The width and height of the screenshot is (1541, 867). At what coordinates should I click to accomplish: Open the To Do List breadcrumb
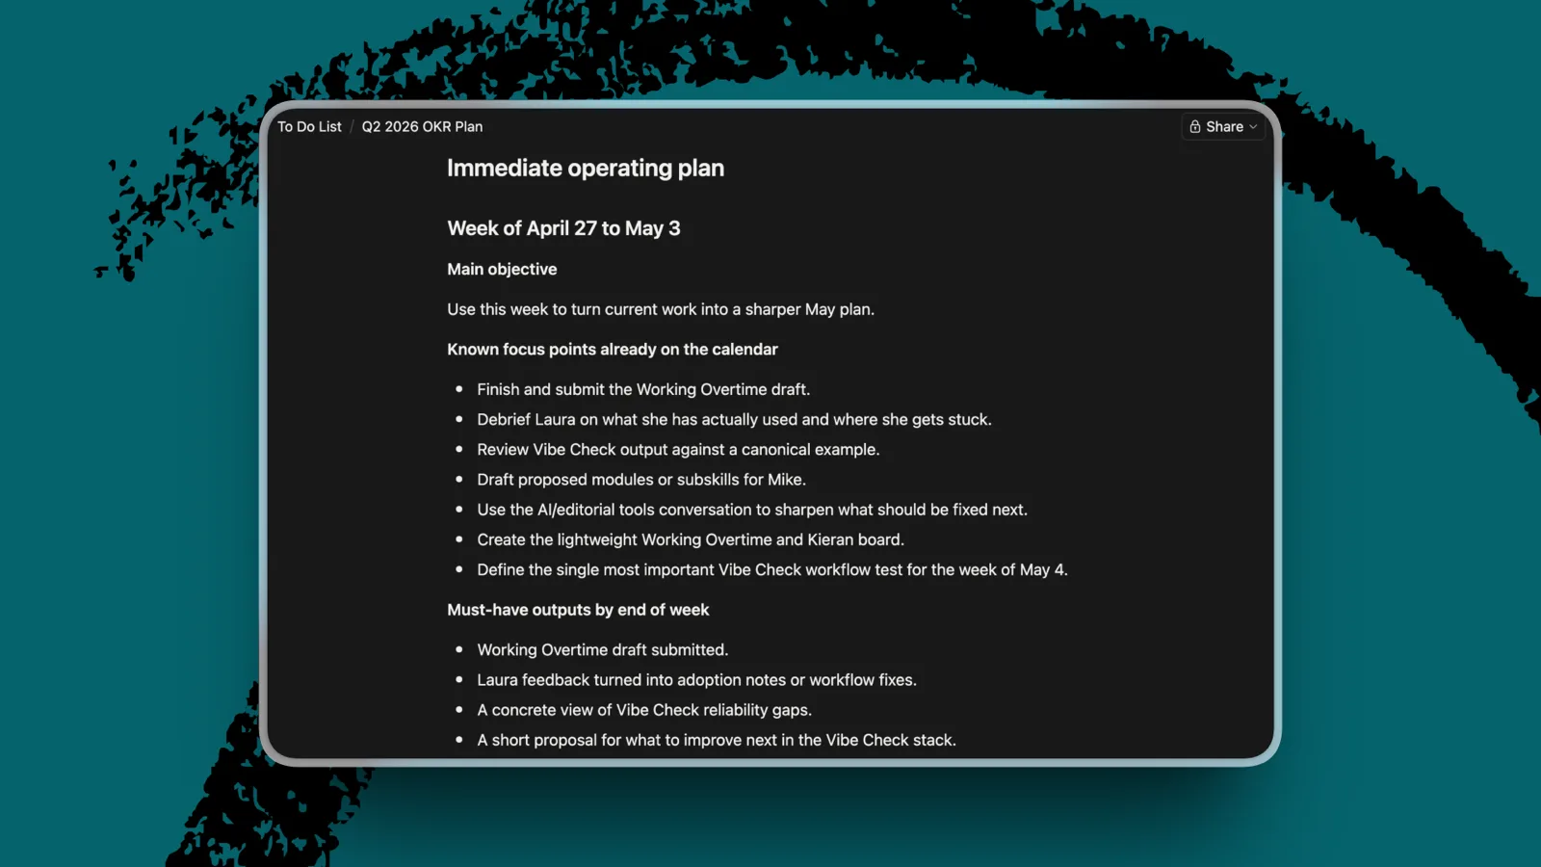point(309,126)
